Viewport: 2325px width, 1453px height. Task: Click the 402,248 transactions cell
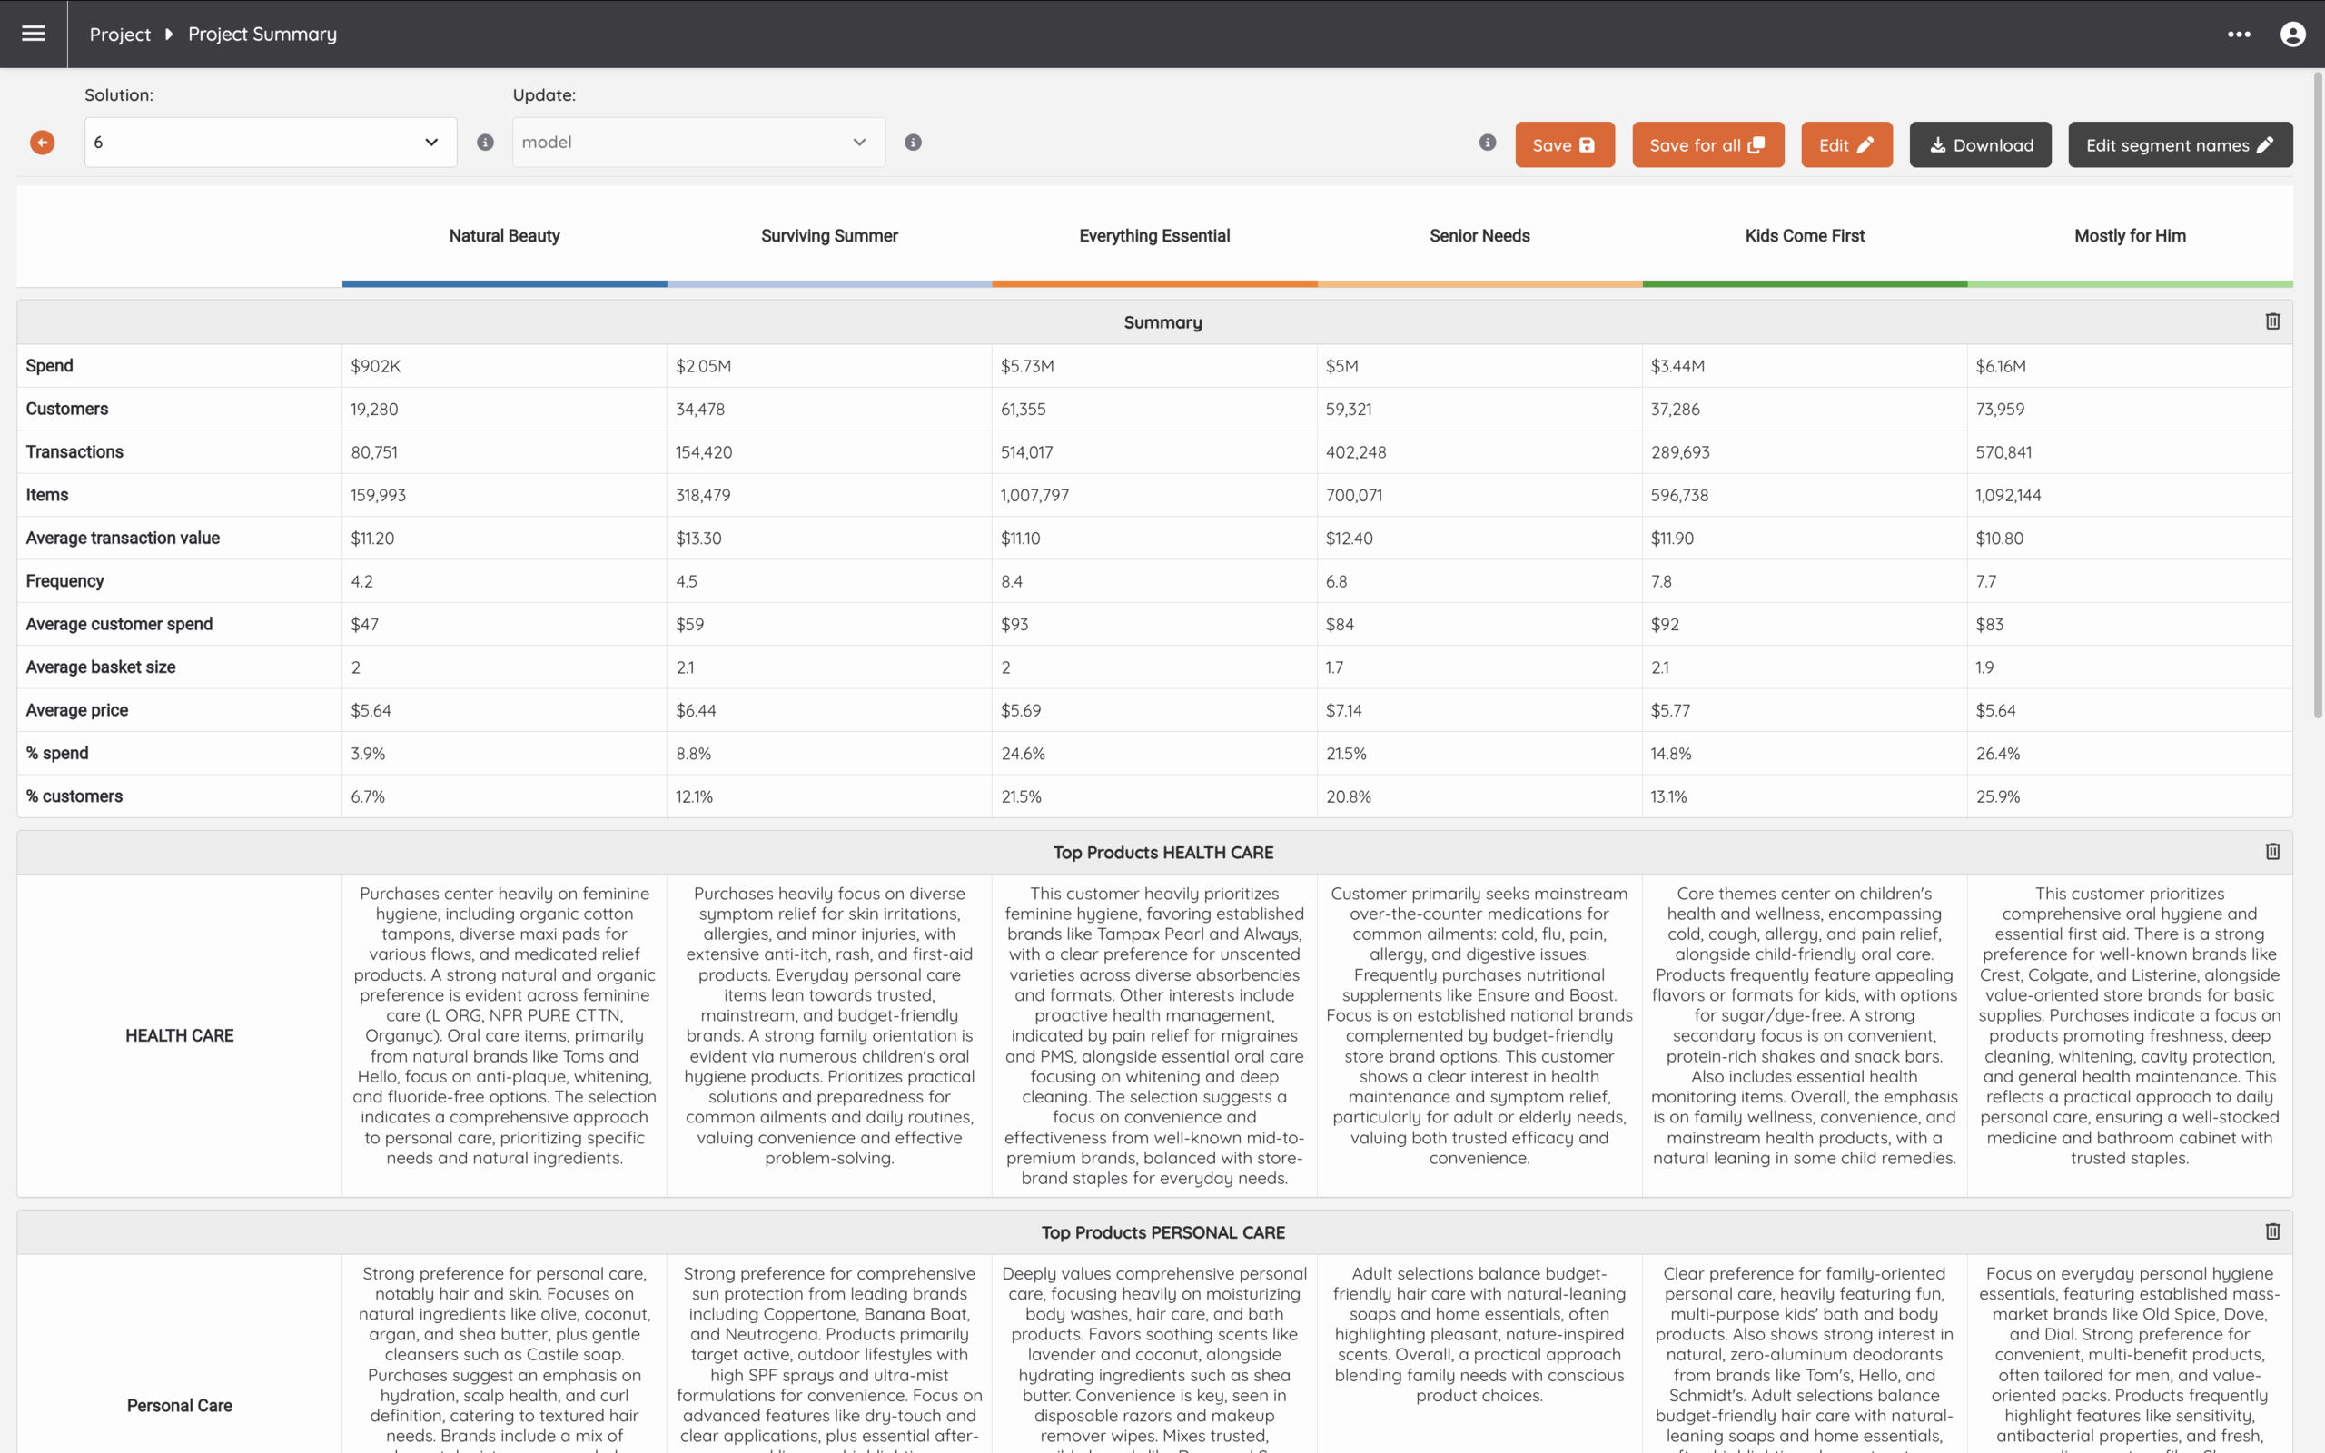[1479, 451]
